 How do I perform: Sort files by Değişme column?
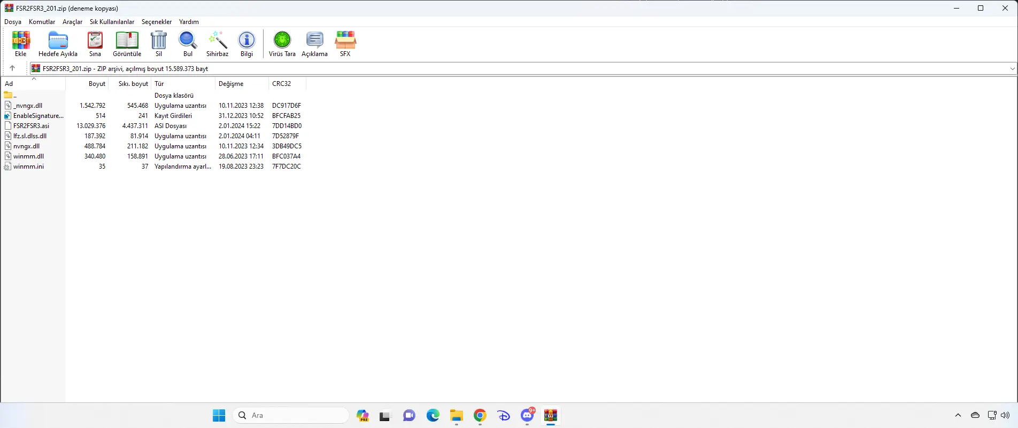pyautogui.click(x=242, y=84)
